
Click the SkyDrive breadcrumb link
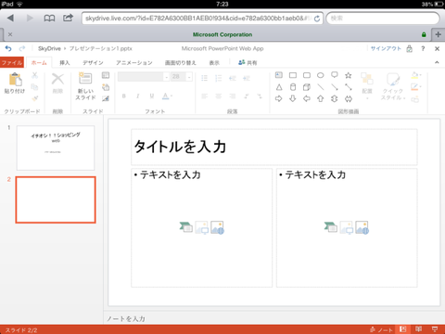(x=49, y=48)
